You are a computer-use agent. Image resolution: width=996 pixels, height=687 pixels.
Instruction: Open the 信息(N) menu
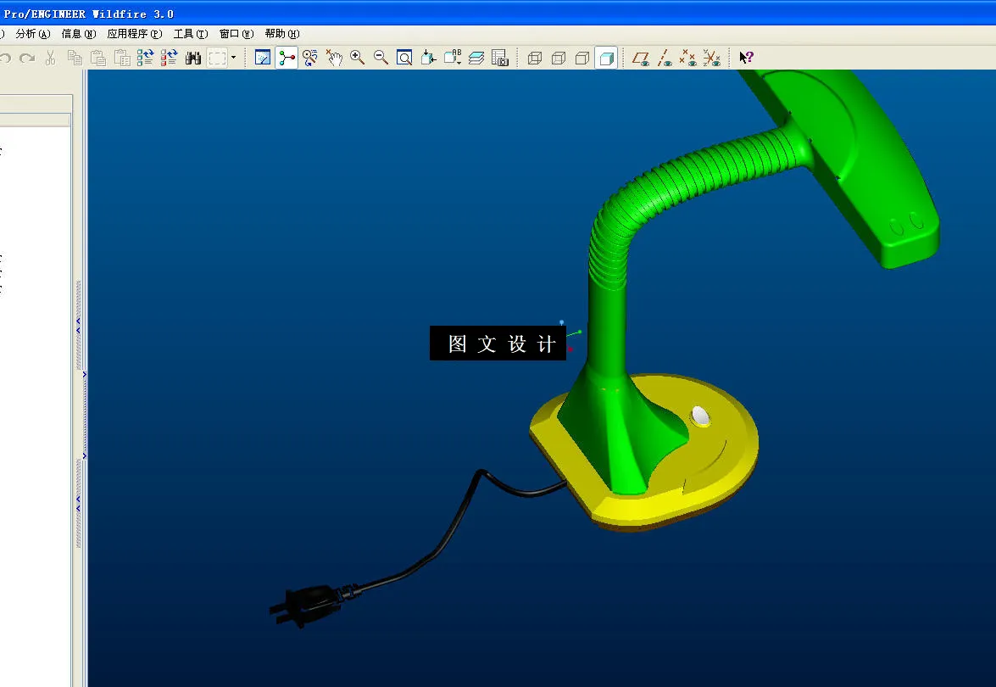pyautogui.click(x=79, y=34)
